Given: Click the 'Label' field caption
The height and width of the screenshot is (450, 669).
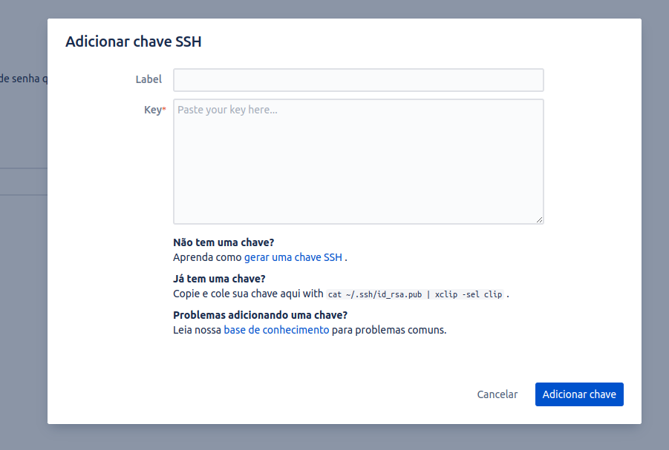Looking at the screenshot, I should tap(149, 79).
